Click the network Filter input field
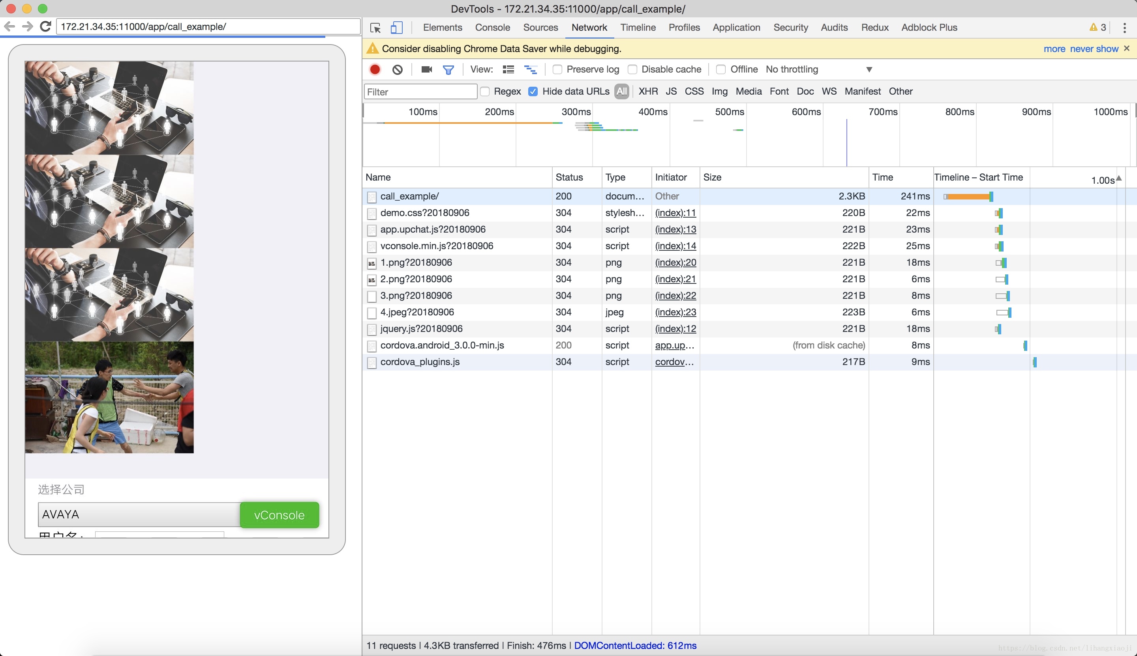 pyautogui.click(x=420, y=92)
